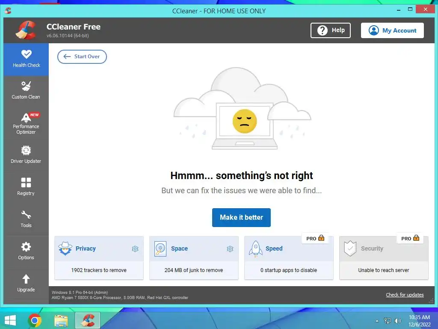Screen dimensions: 438x329
Task: Click the Security card title
Action: 372,248
